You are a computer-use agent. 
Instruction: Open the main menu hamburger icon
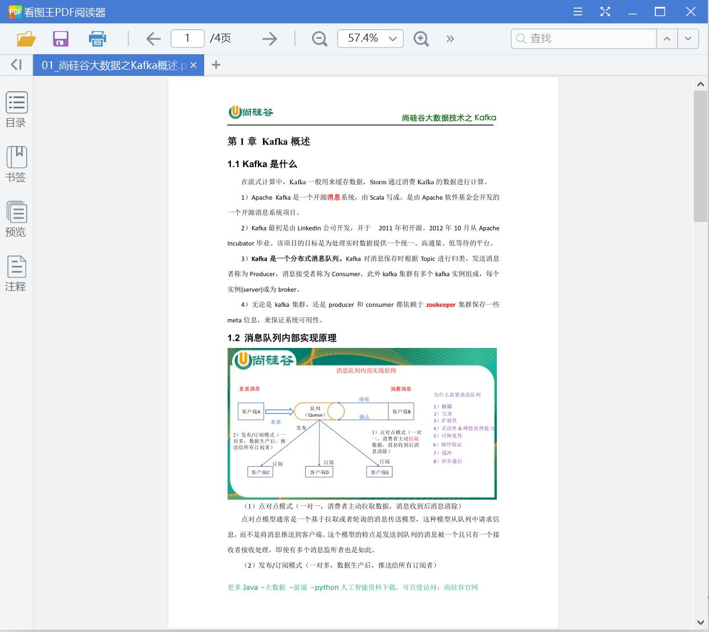578,11
